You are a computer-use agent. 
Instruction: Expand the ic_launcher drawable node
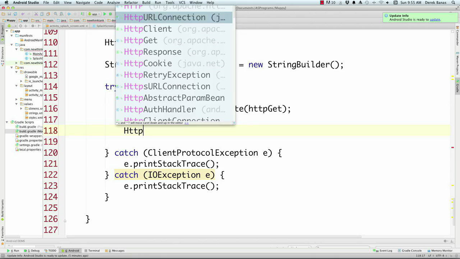[x=21, y=81]
